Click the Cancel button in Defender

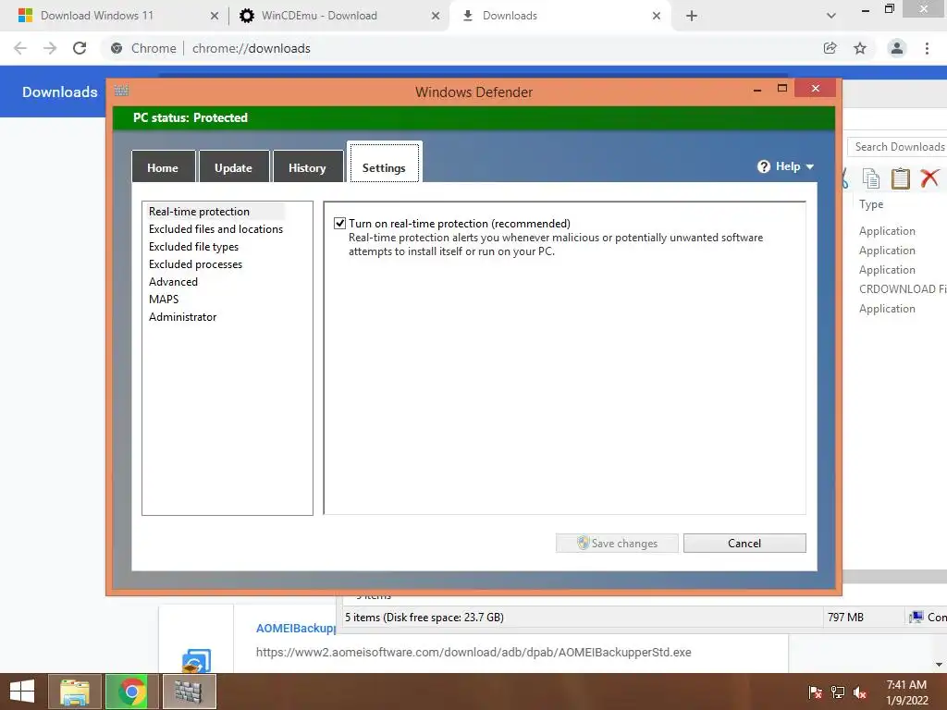click(x=744, y=543)
